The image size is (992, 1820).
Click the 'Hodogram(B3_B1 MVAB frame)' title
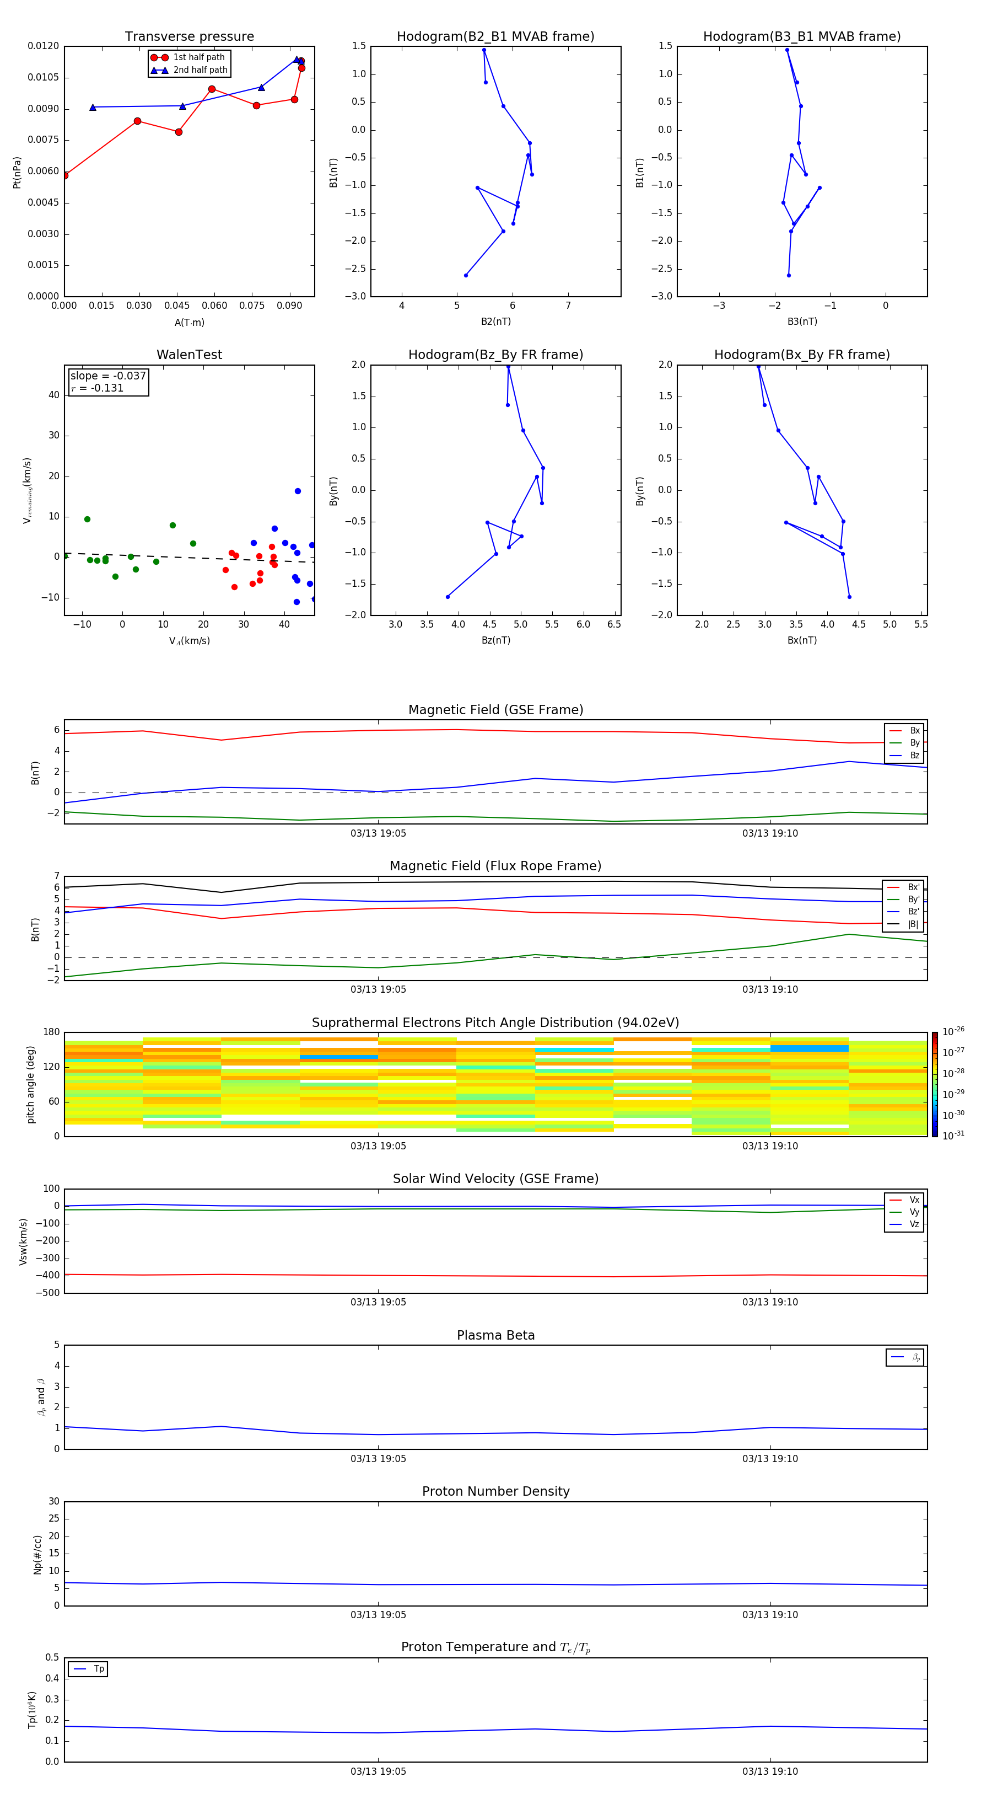[802, 37]
